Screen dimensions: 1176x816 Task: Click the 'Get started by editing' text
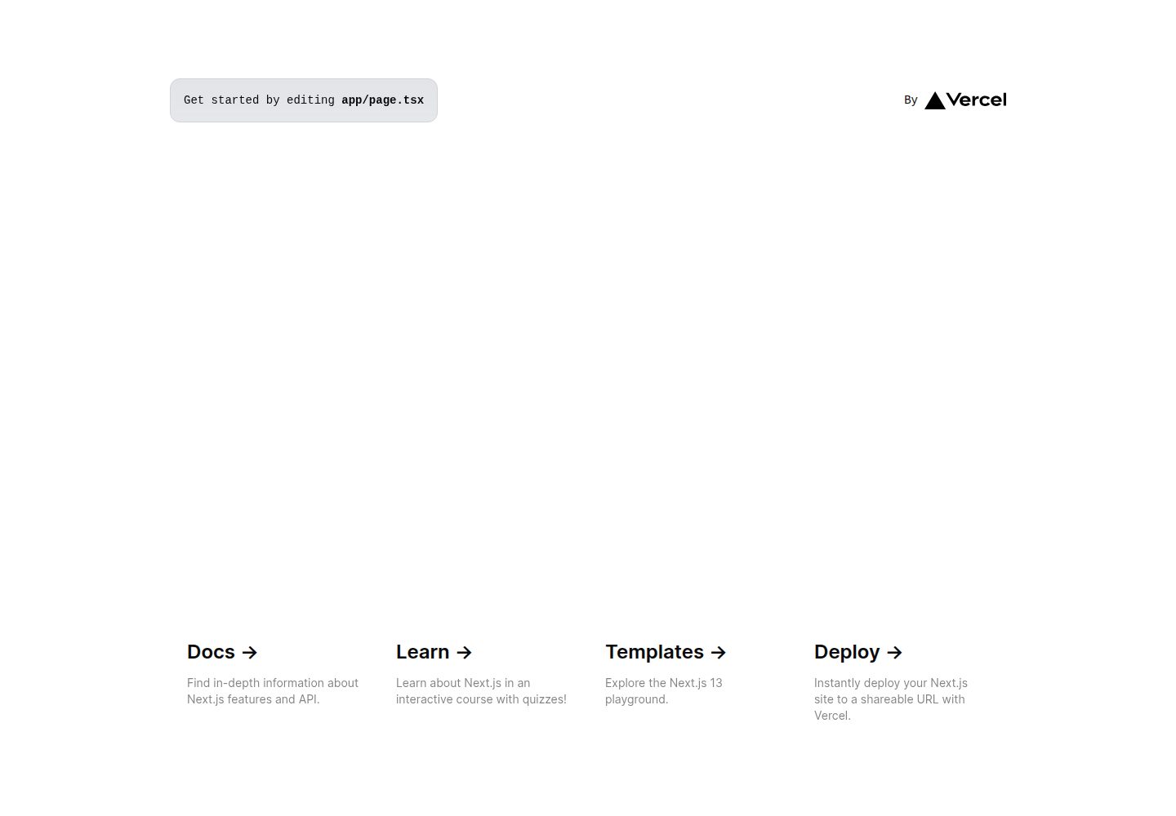(x=259, y=100)
